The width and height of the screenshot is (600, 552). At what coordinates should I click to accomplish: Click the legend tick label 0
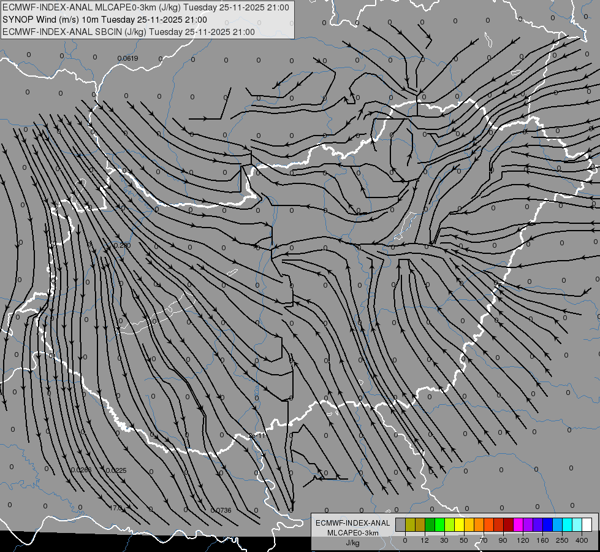coord(405,540)
